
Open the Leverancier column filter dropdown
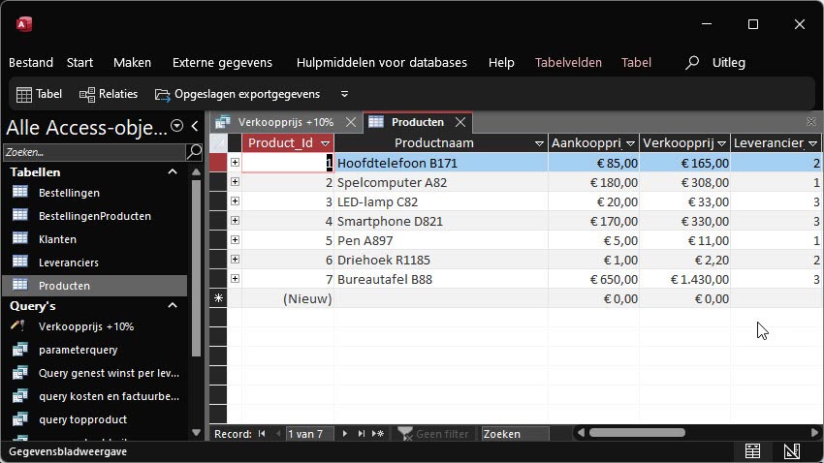coord(813,143)
